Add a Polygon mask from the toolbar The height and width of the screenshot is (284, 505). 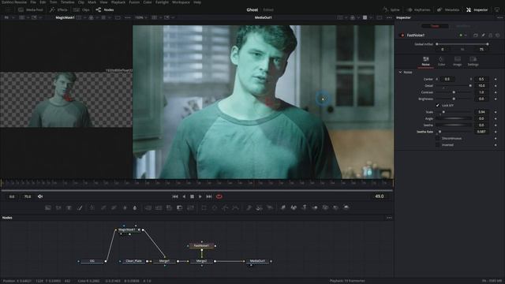coord(225,207)
